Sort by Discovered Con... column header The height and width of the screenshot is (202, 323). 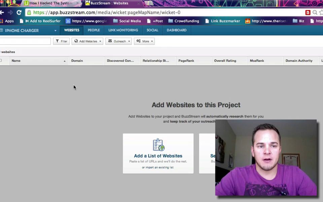pyautogui.click(x=122, y=61)
